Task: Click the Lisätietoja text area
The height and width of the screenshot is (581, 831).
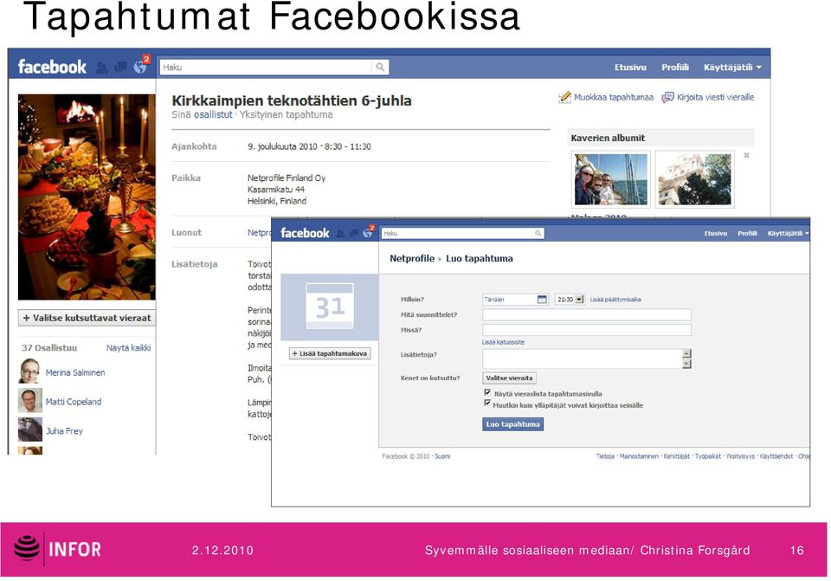Action: (x=583, y=358)
